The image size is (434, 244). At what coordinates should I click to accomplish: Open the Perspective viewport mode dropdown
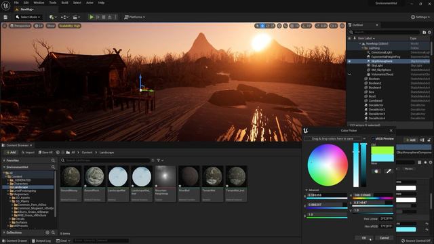tap(20, 26)
